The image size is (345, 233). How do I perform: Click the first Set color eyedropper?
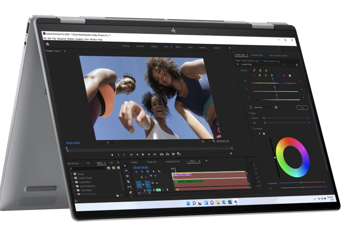(254, 70)
